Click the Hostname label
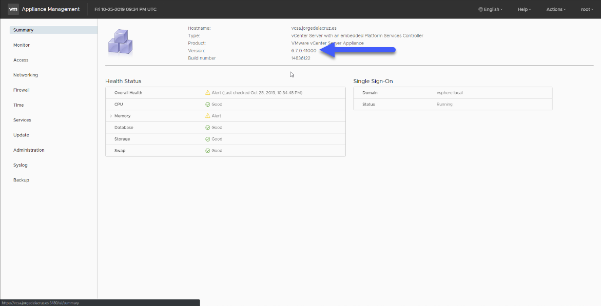This screenshot has width=601, height=306. pos(199,28)
